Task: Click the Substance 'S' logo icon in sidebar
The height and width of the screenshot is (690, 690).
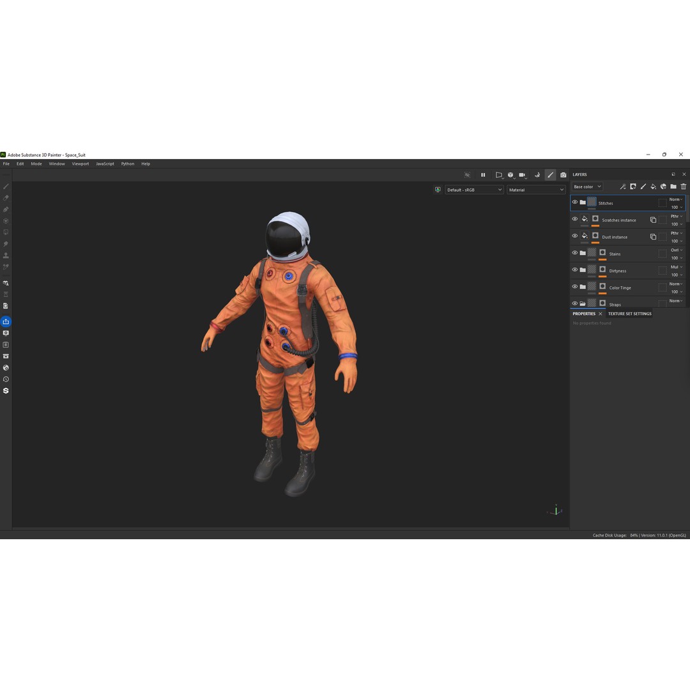Action: tap(6, 391)
